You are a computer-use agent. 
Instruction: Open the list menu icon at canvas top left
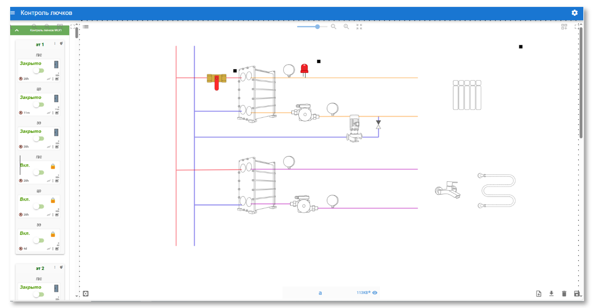86,26
